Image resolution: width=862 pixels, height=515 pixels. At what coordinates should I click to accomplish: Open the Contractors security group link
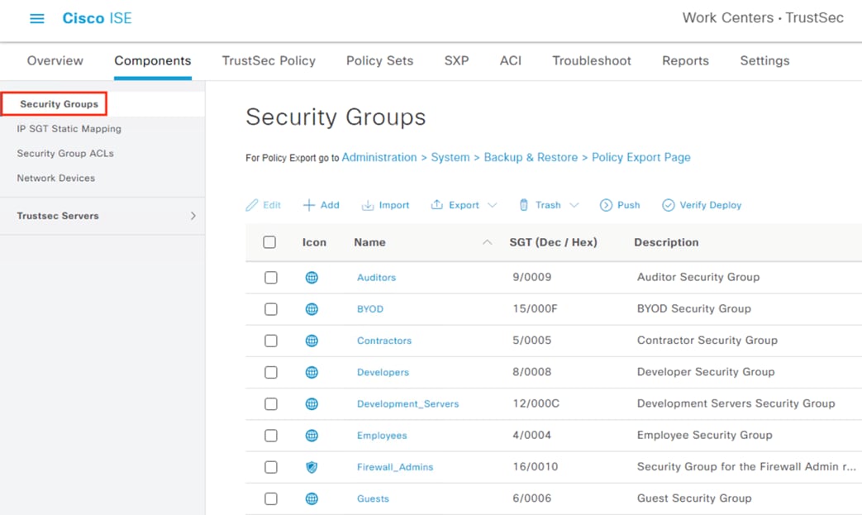[384, 341]
